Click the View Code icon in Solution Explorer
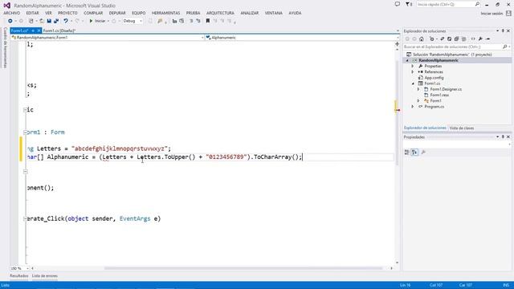 coord(473,39)
